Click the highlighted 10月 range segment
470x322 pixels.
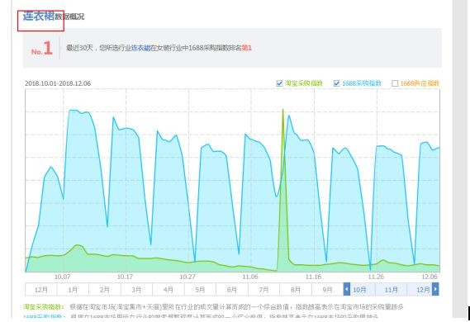[x=359, y=290]
